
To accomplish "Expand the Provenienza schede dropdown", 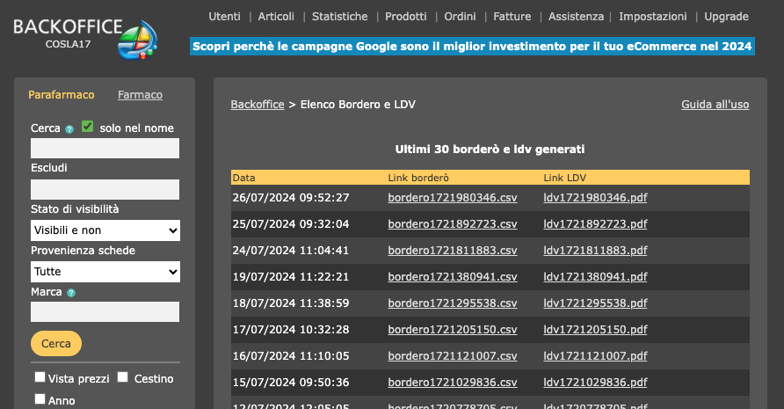I will 105,272.
